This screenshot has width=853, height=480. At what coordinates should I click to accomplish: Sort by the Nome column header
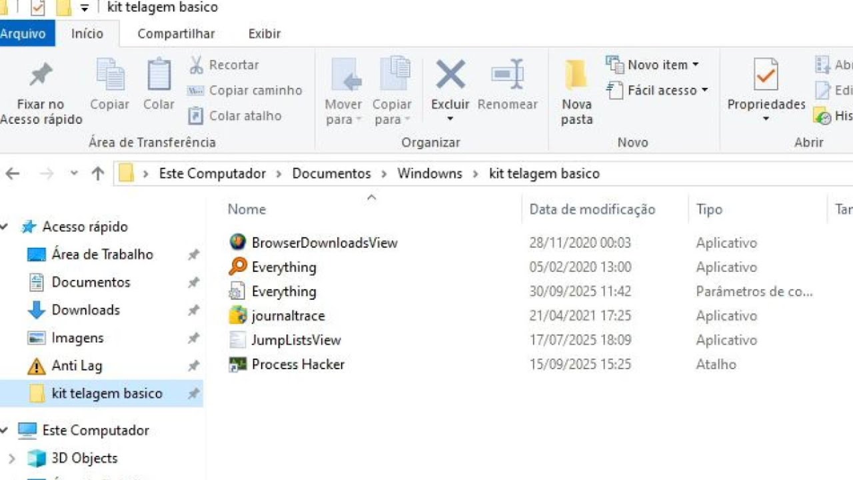click(247, 209)
